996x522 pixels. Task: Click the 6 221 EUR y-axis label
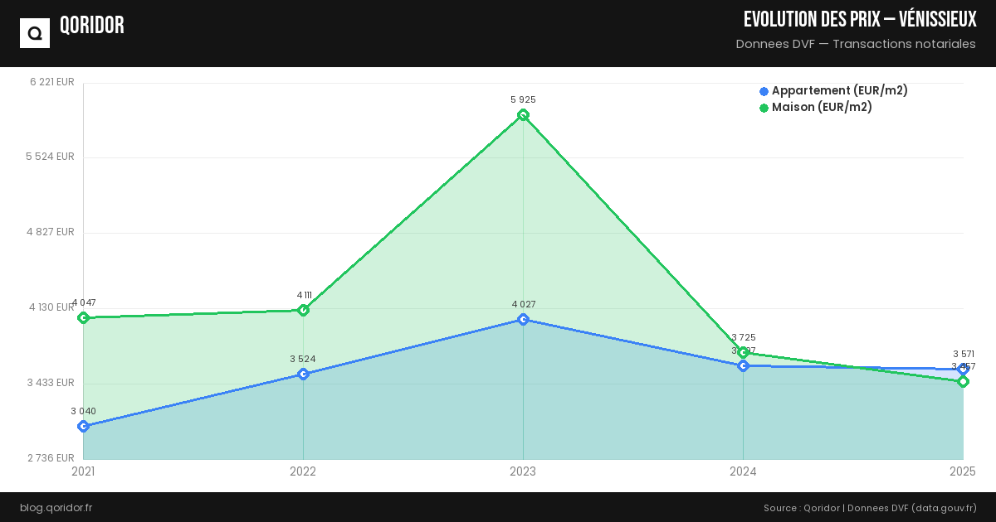point(52,82)
